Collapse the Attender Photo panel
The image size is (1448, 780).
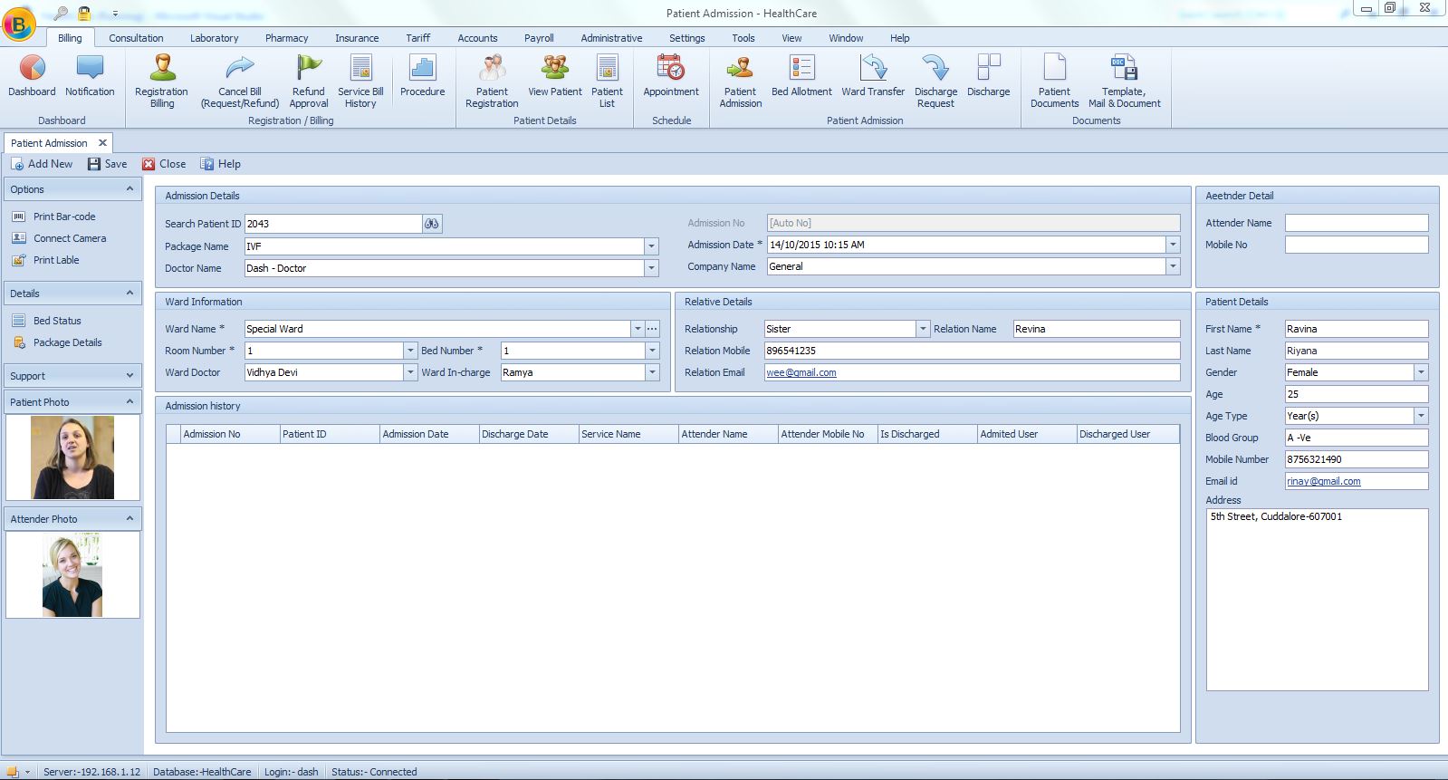tap(129, 518)
